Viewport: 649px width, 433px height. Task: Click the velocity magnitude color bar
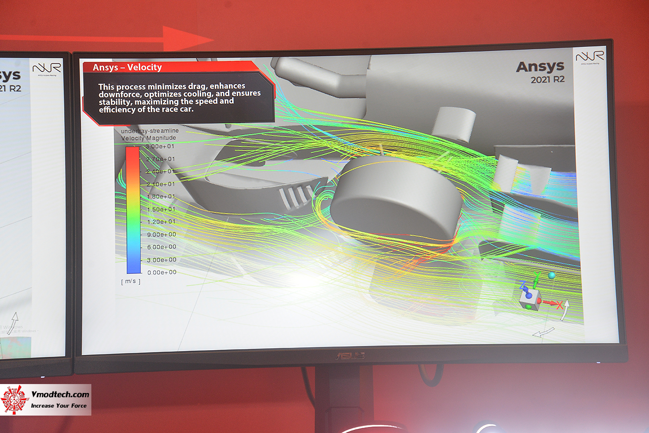point(133,210)
